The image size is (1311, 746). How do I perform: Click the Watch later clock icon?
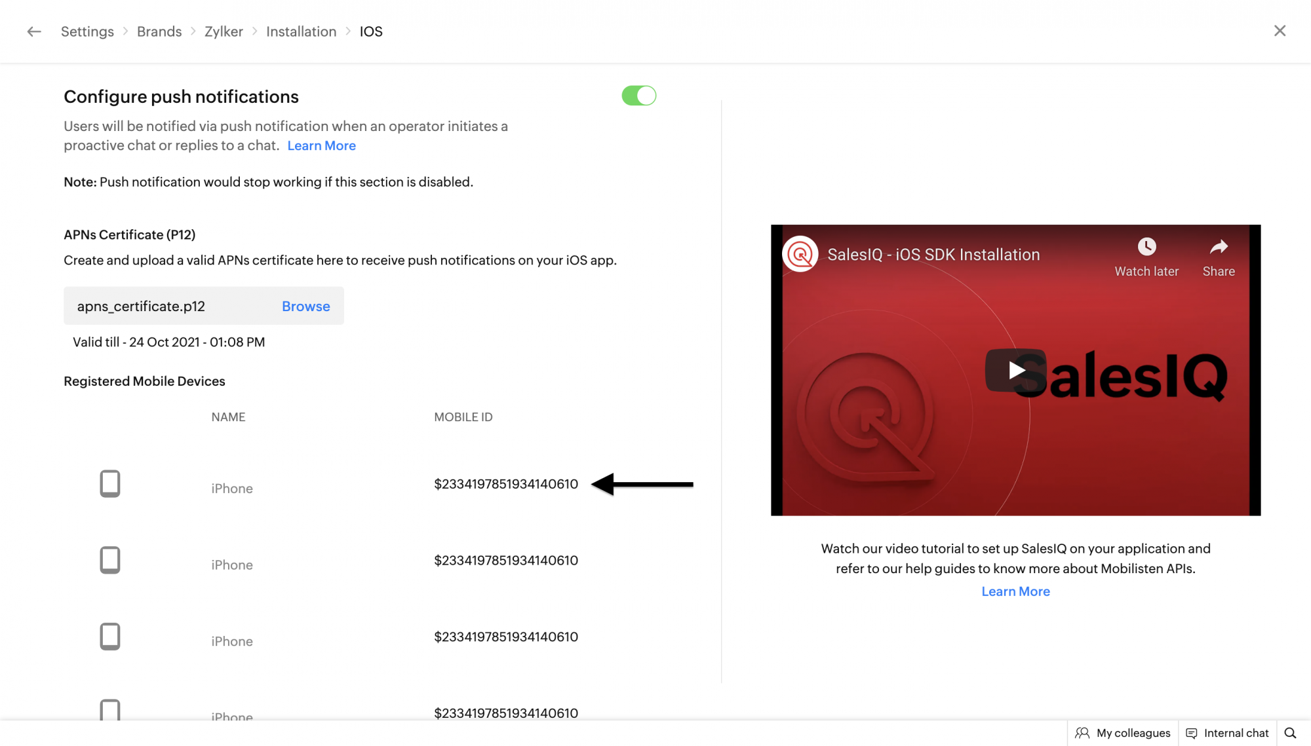tap(1146, 247)
